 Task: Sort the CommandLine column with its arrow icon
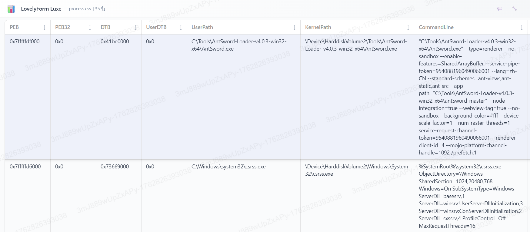pyautogui.click(x=522, y=28)
